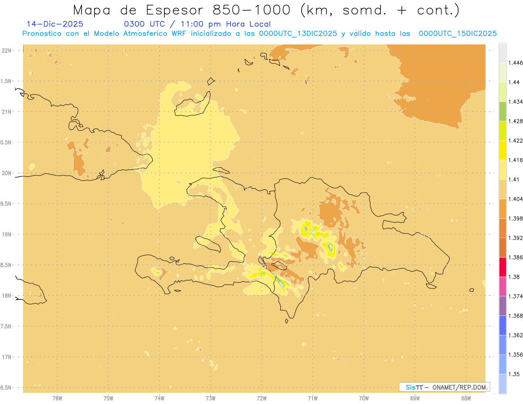Click the '71W' longitude label

point(312,398)
